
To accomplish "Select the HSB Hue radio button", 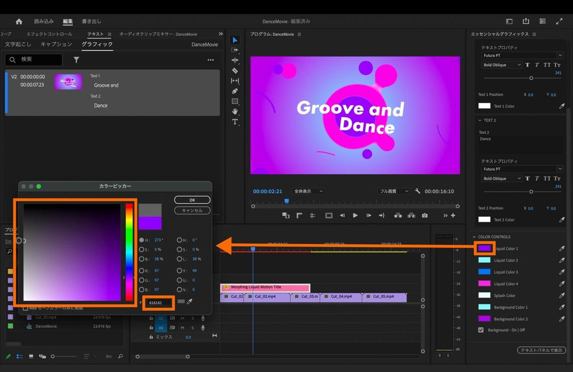I will point(142,240).
